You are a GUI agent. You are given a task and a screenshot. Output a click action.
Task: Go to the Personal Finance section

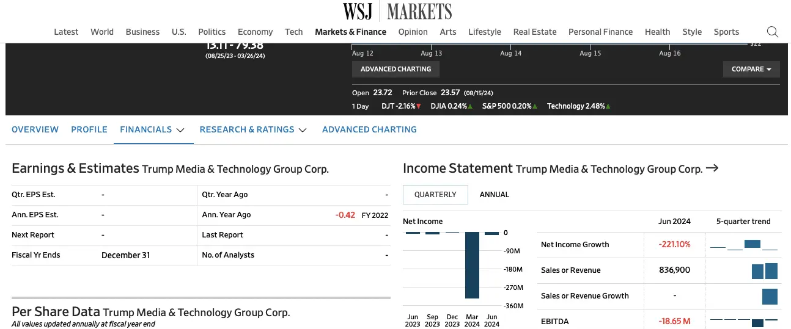click(x=600, y=32)
